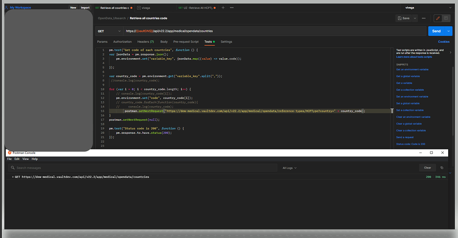Expand the GET countries log entry
This screenshot has width=458, height=238.
click(13, 177)
